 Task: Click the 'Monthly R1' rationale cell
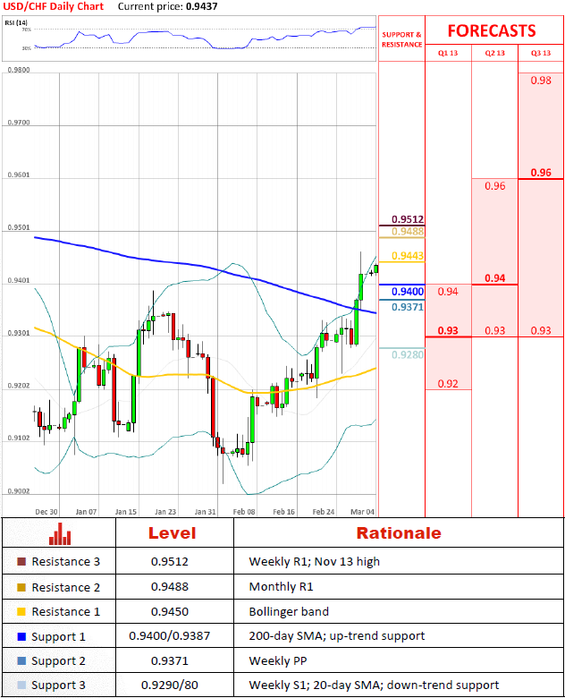(282, 587)
